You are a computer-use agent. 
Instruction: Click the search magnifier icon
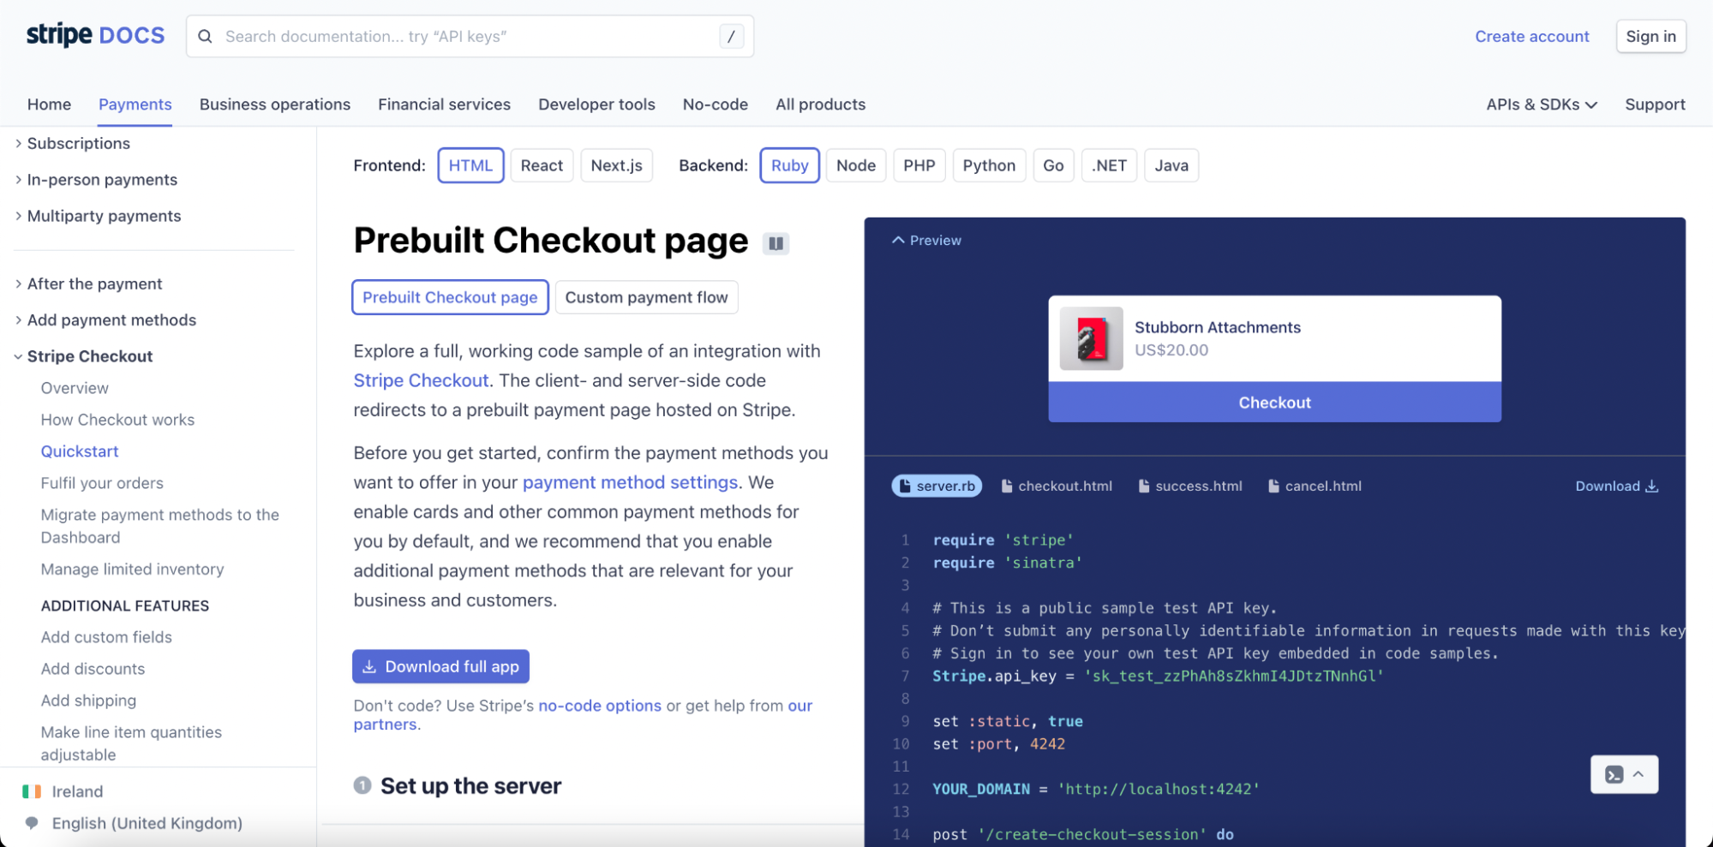pyautogui.click(x=205, y=36)
